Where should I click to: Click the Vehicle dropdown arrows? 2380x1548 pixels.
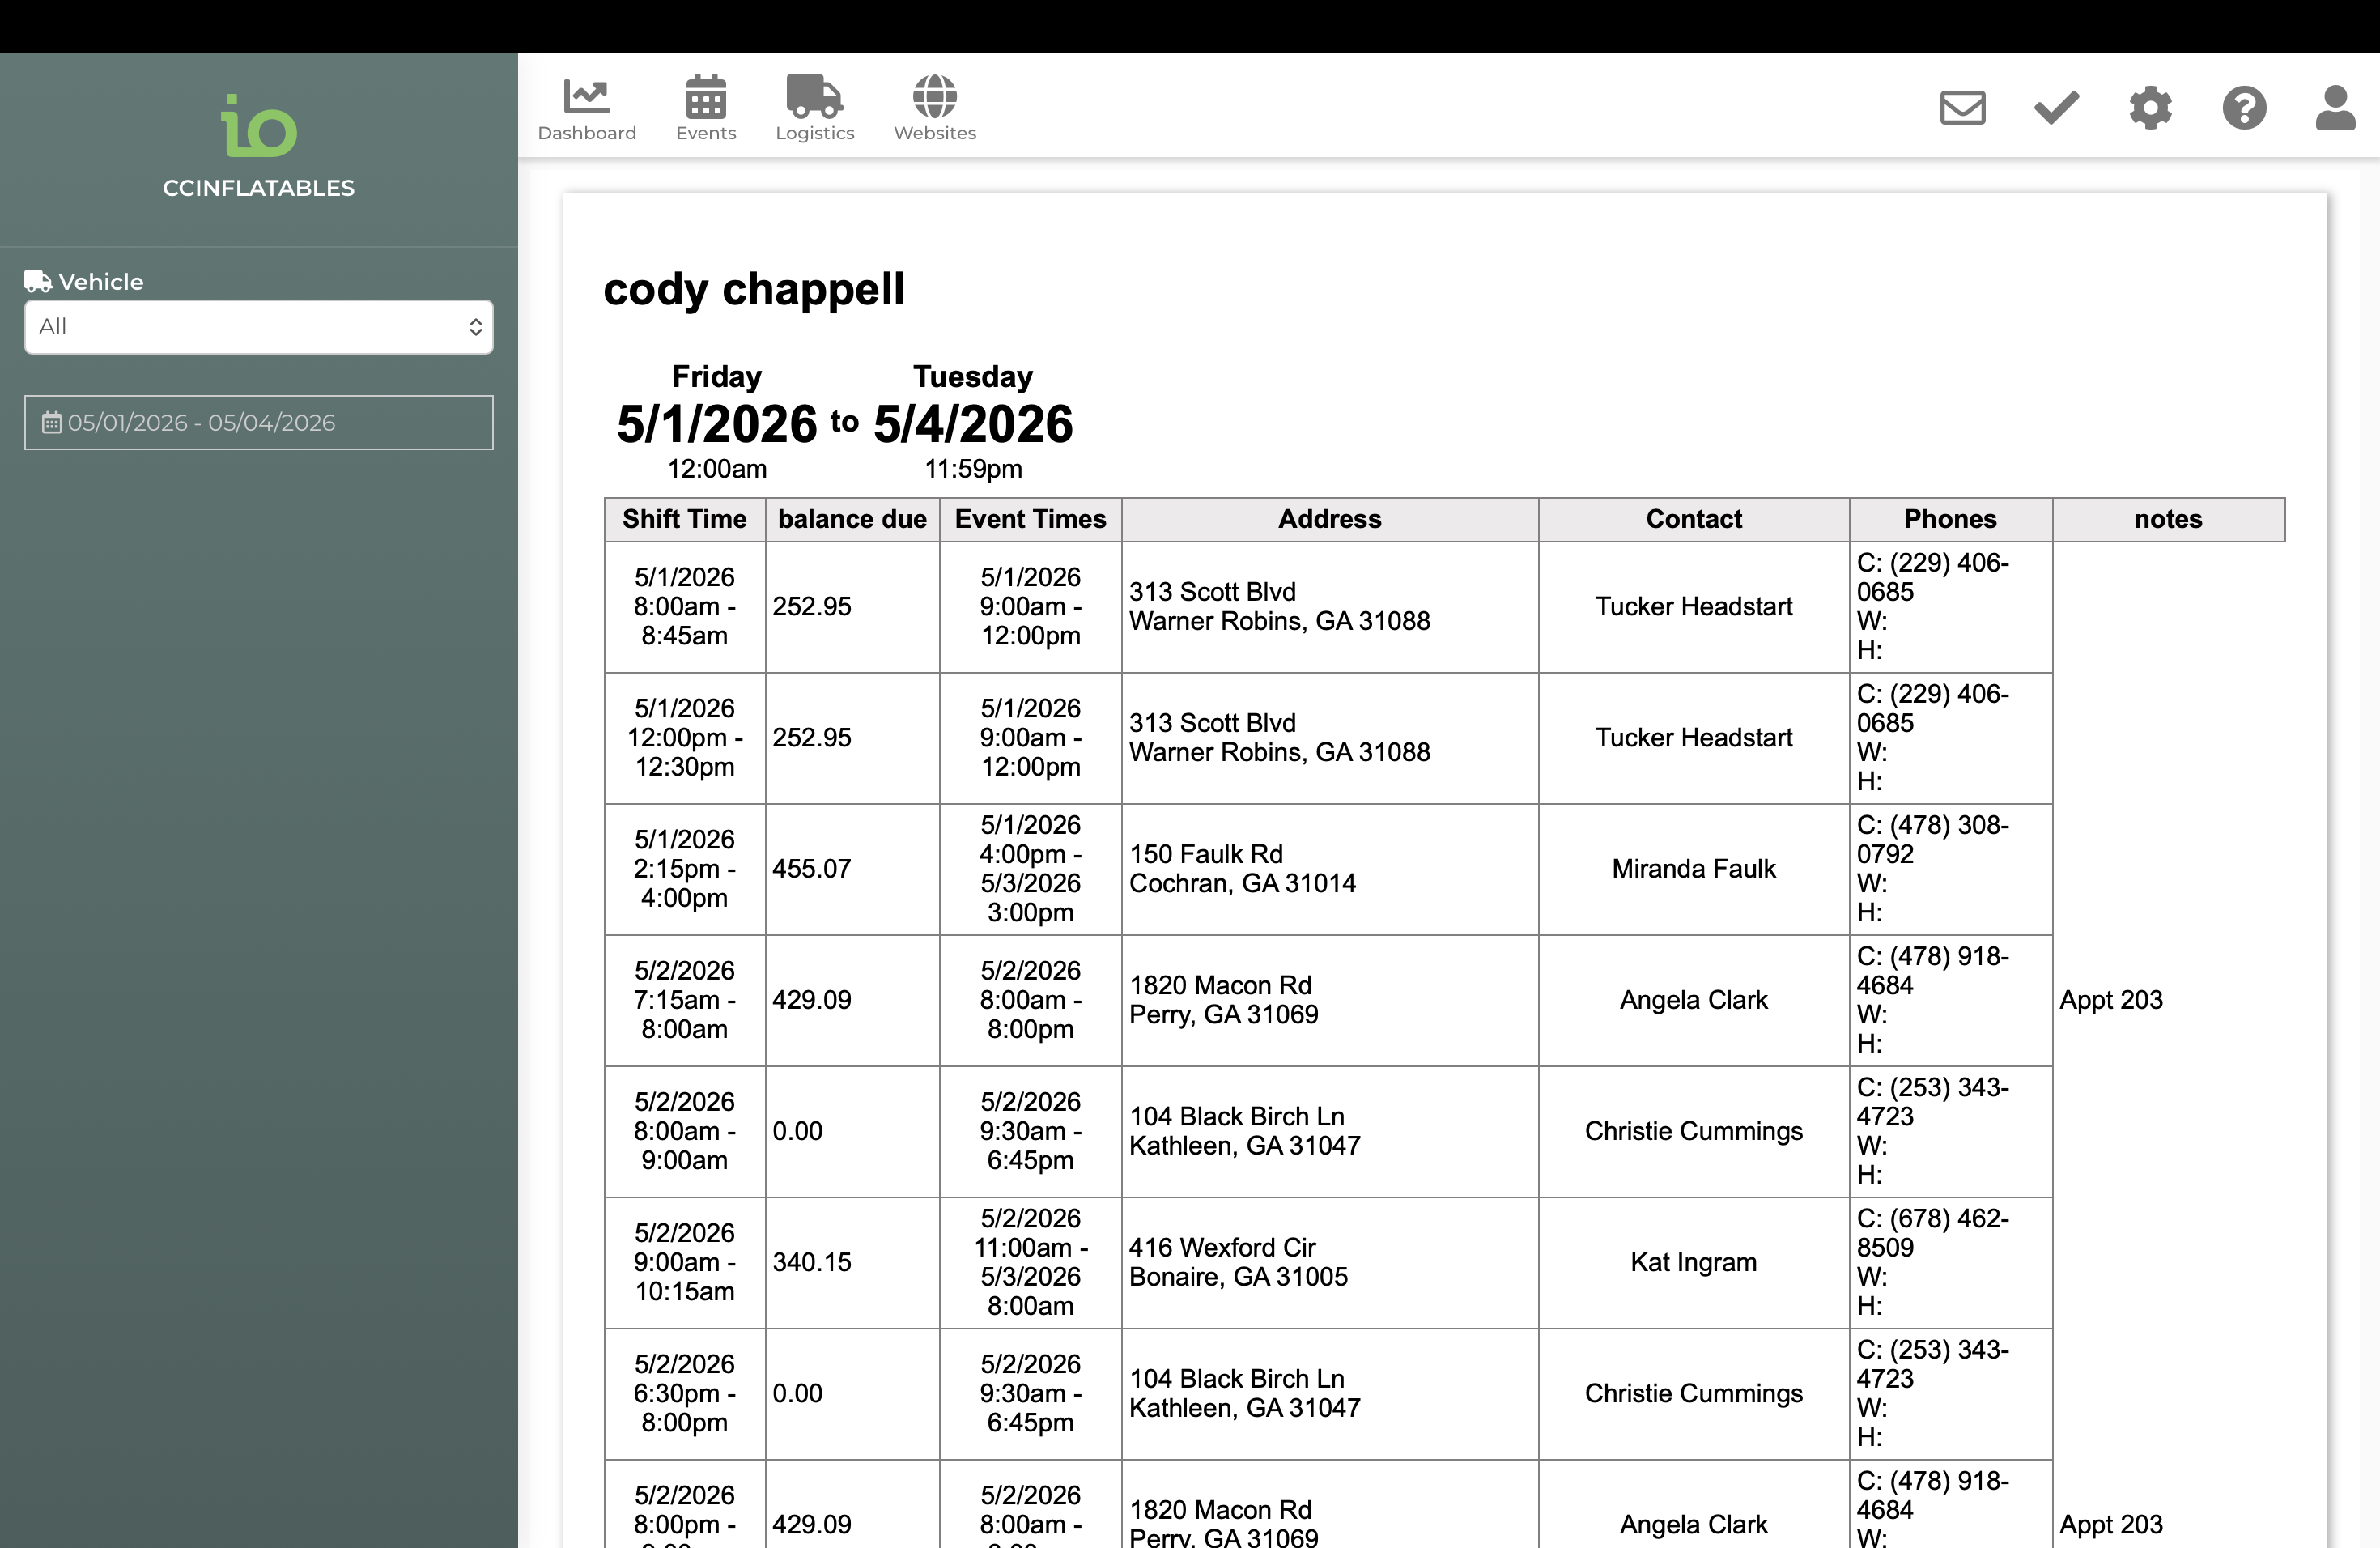click(475, 327)
